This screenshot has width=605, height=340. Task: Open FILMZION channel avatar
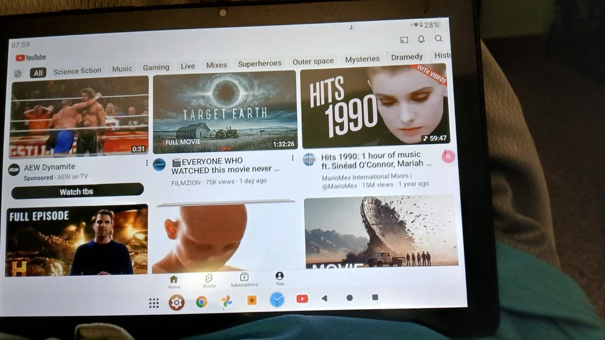(159, 164)
